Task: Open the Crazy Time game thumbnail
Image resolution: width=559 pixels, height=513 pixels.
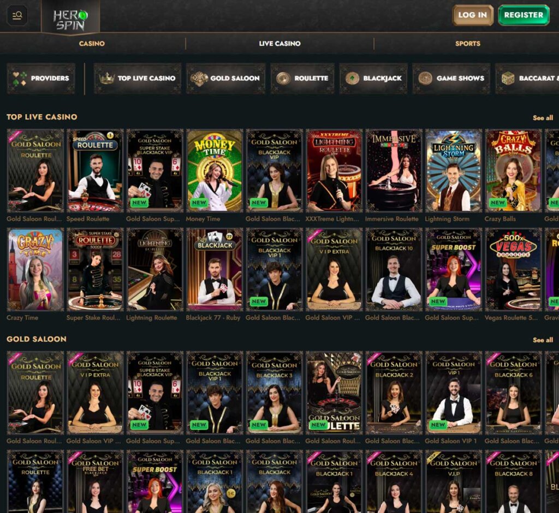Action: (35, 268)
